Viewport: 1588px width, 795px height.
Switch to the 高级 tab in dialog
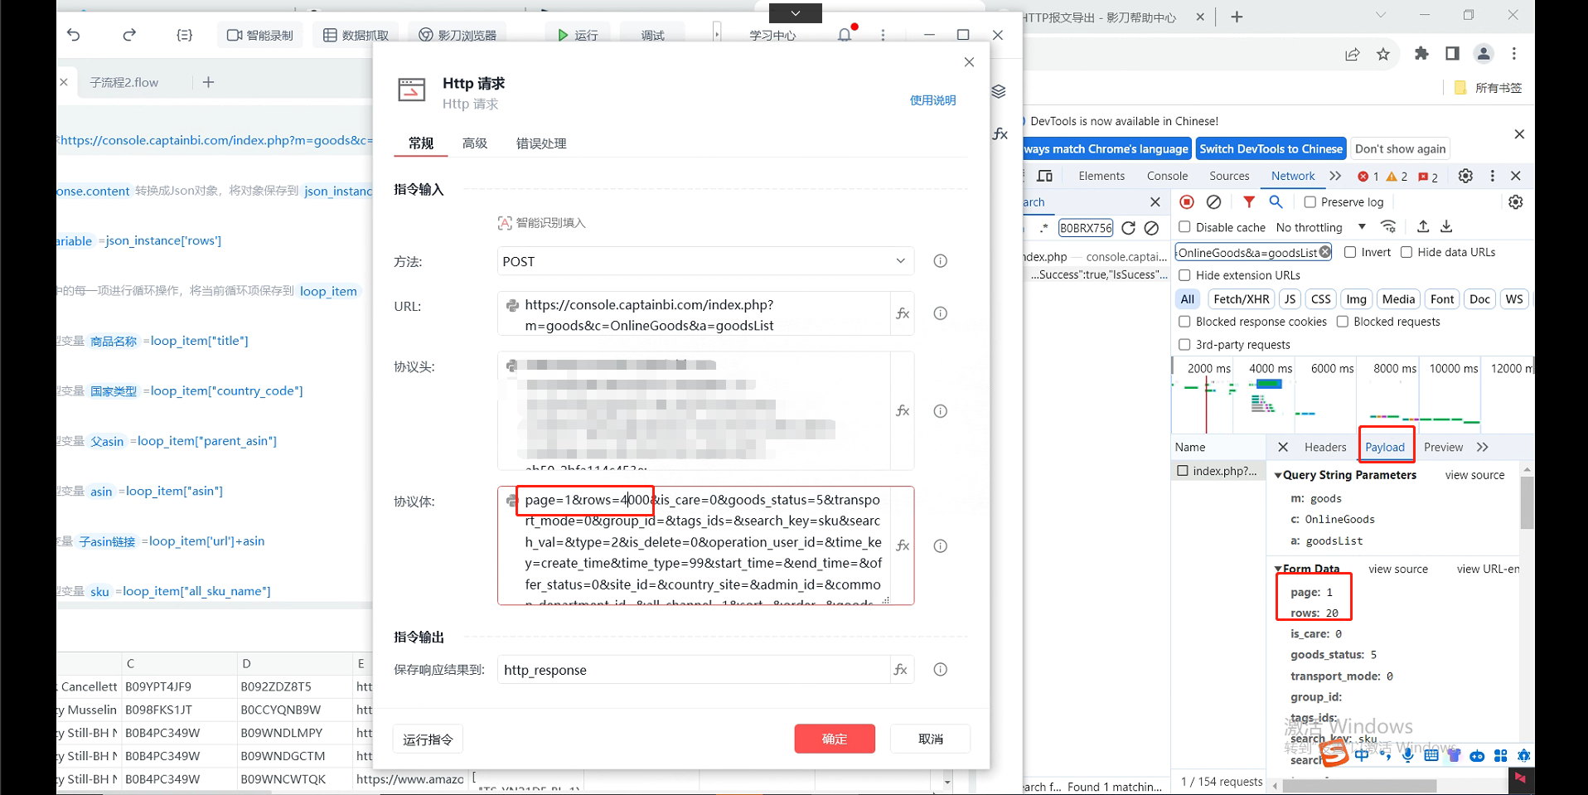(475, 143)
